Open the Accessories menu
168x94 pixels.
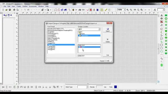pyautogui.click(x=33, y=6)
